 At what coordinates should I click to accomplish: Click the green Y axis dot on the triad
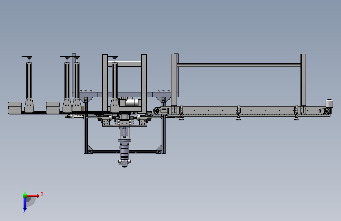25,196
